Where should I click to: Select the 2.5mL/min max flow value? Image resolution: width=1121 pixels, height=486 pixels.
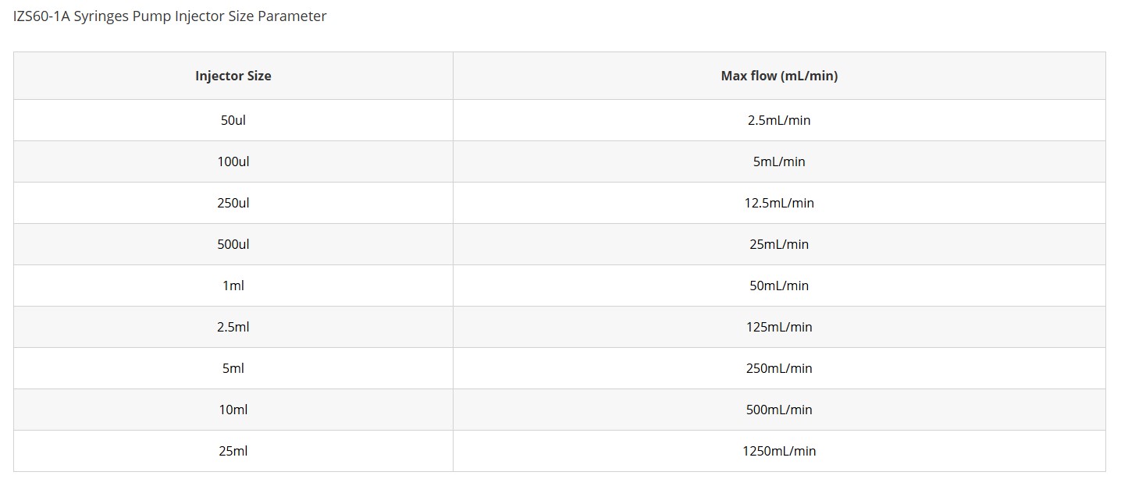779,120
